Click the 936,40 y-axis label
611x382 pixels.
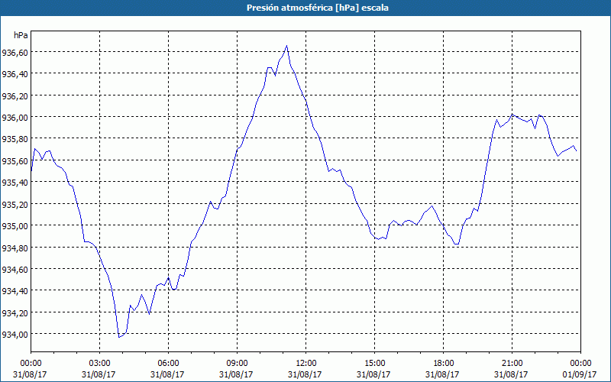click(15, 73)
